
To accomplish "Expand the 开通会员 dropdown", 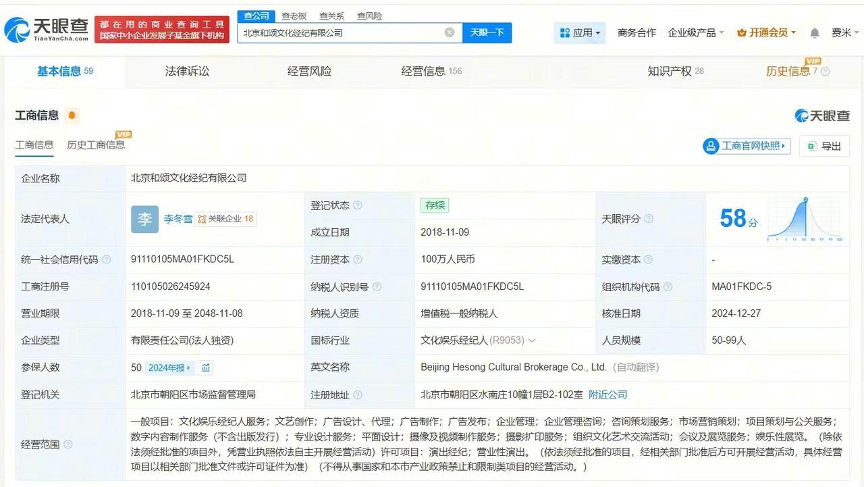I will tap(766, 32).
